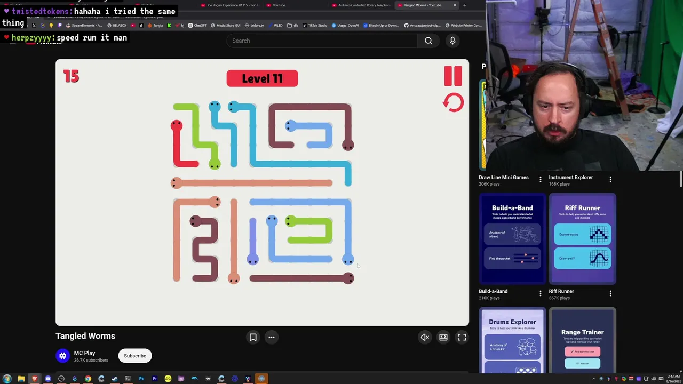Open the izidore.tv bookmark
This screenshot has height=384, width=683.
tap(254, 25)
